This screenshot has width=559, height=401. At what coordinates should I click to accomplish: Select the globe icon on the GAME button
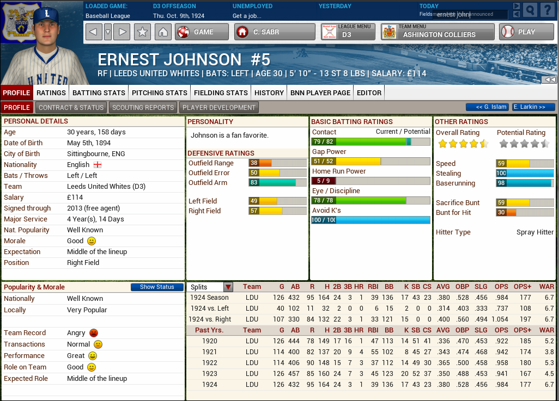(184, 32)
